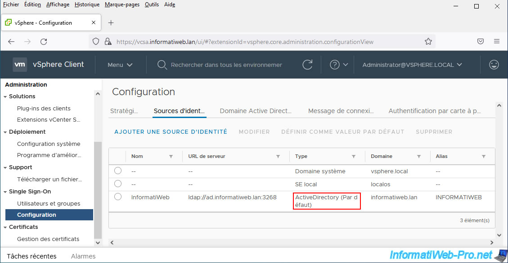Viewport: 508px width, 263px height.
Task: Click the horizontal scrollbar right arrow
Action: (x=492, y=242)
